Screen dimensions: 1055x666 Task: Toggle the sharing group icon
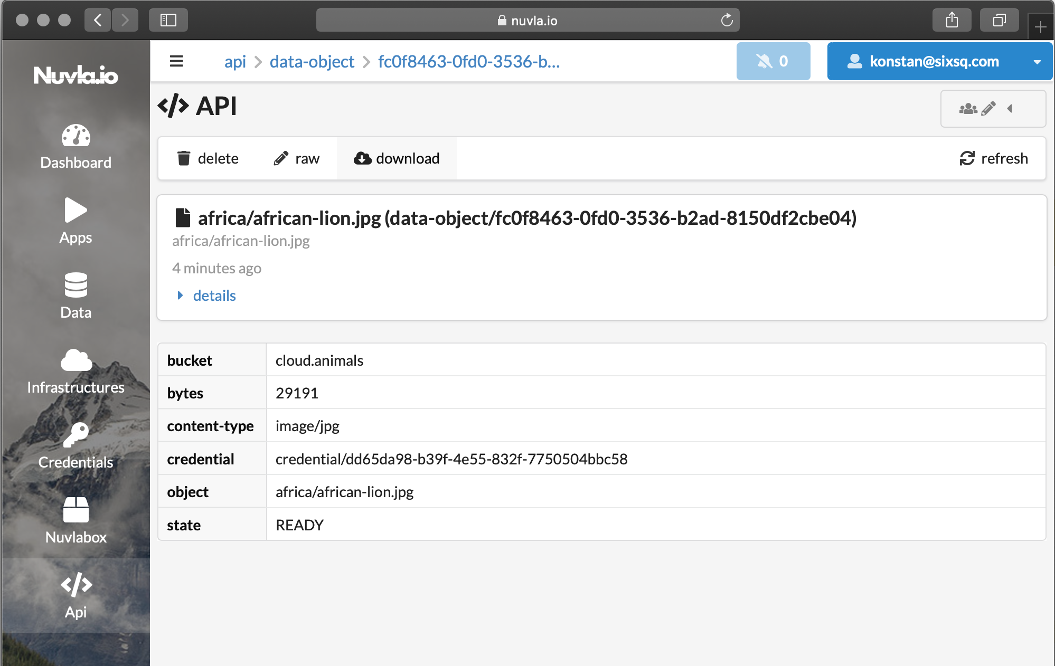pyautogui.click(x=969, y=109)
